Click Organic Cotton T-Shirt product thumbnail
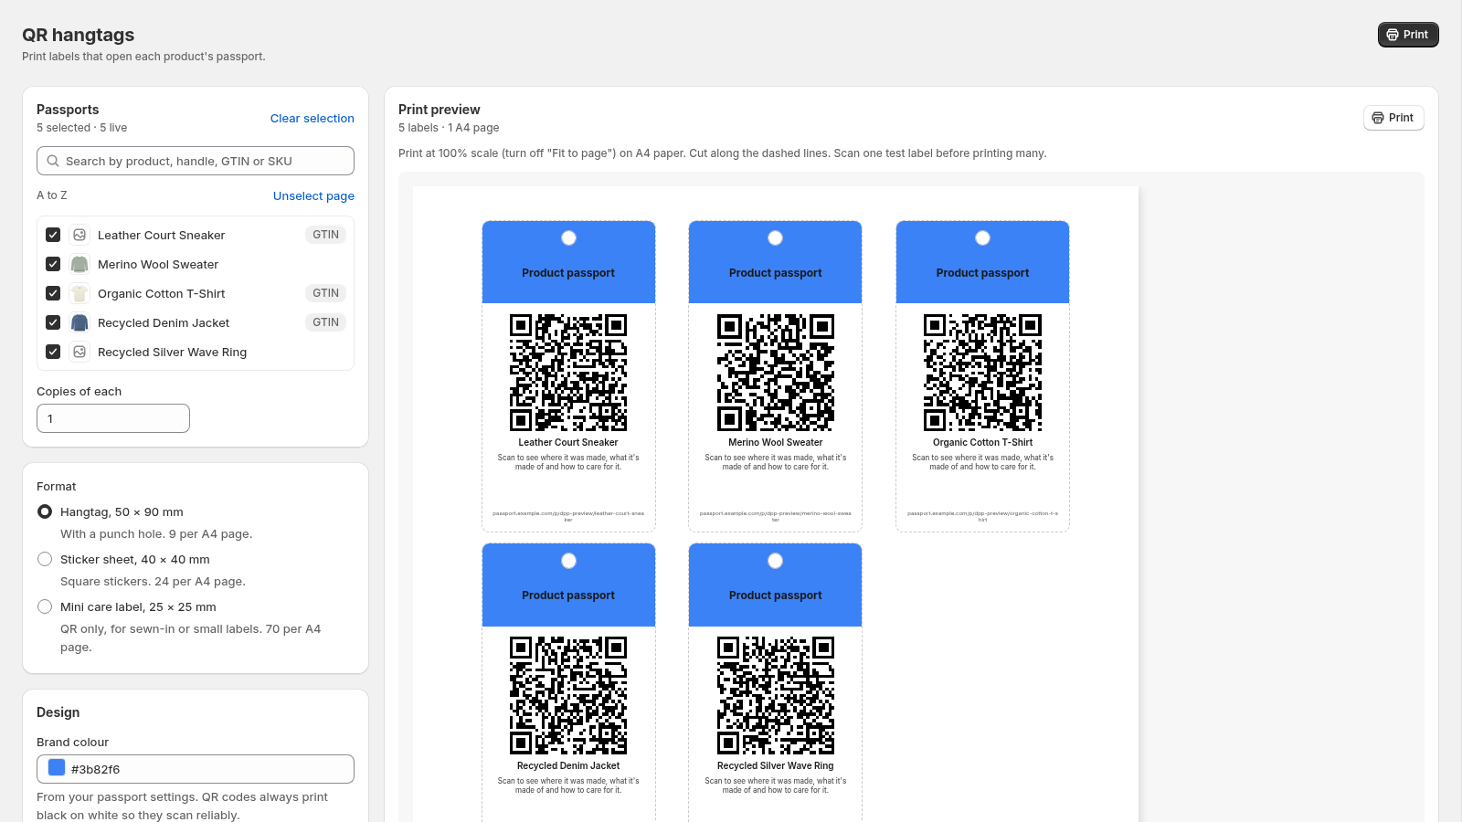1462x822 pixels. [x=79, y=293]
